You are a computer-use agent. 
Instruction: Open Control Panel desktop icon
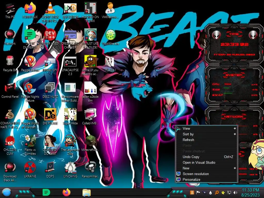click(10, 90)
